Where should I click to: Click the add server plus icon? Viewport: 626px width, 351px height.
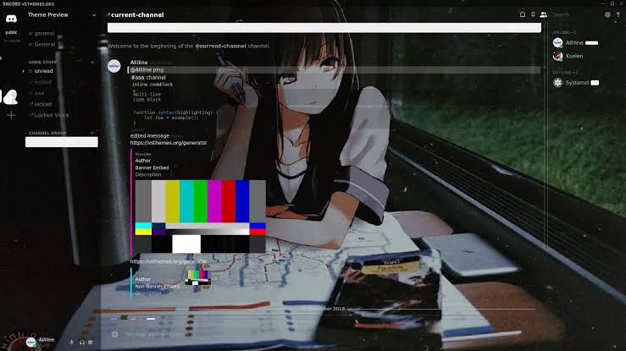click(x=11, y=114)
